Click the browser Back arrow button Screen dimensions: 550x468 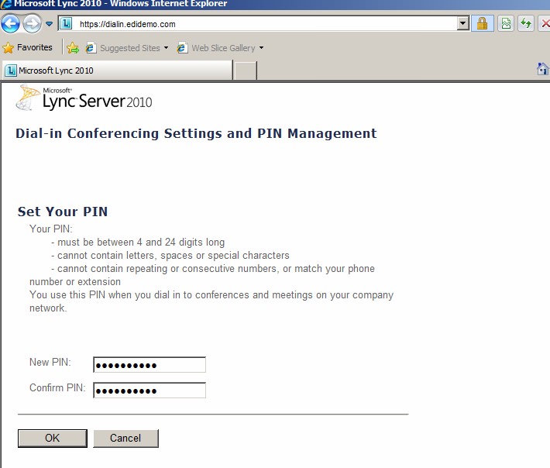click(x=11, y=24)
